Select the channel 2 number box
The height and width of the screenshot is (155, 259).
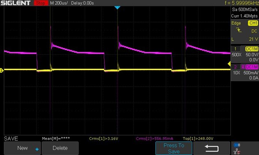[235, 67]
